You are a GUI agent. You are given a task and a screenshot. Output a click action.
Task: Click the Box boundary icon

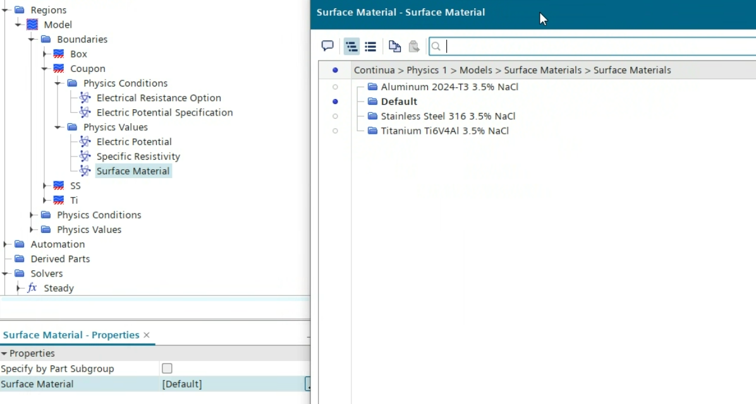tap(59, 54)
